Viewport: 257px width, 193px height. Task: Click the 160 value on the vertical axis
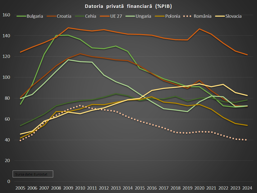(x=6, y=15)
